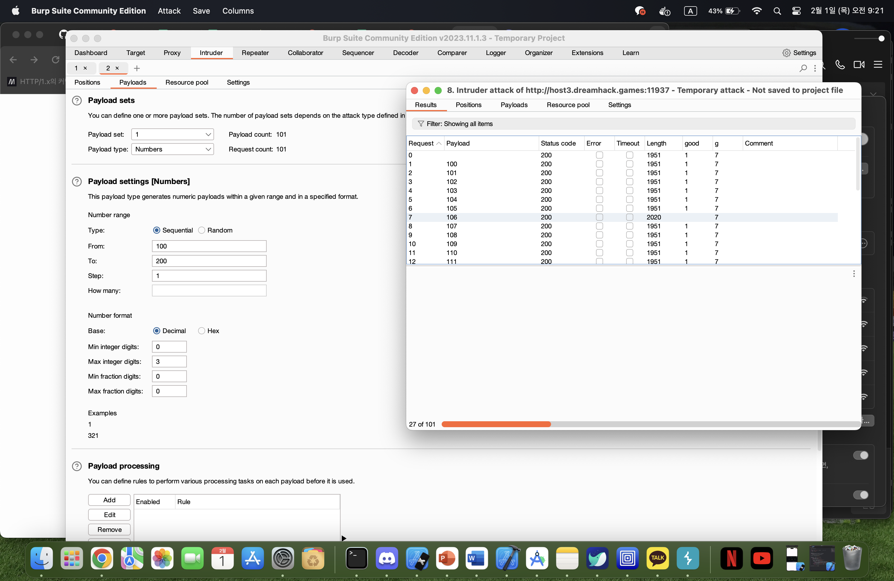The image size is (894, 581).
Task: Open the Intruder tab bar kebab menu
Action: (x=815, y=68)
